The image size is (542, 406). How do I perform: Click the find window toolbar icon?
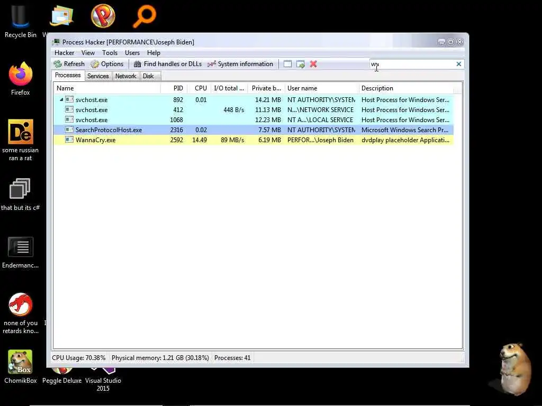click(287, 64)
